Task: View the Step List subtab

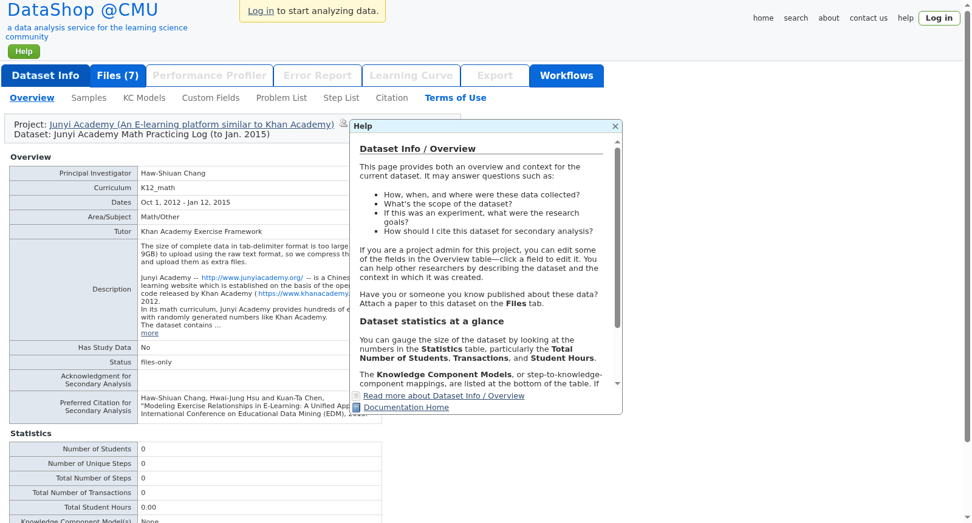Action: coord(341,98)
